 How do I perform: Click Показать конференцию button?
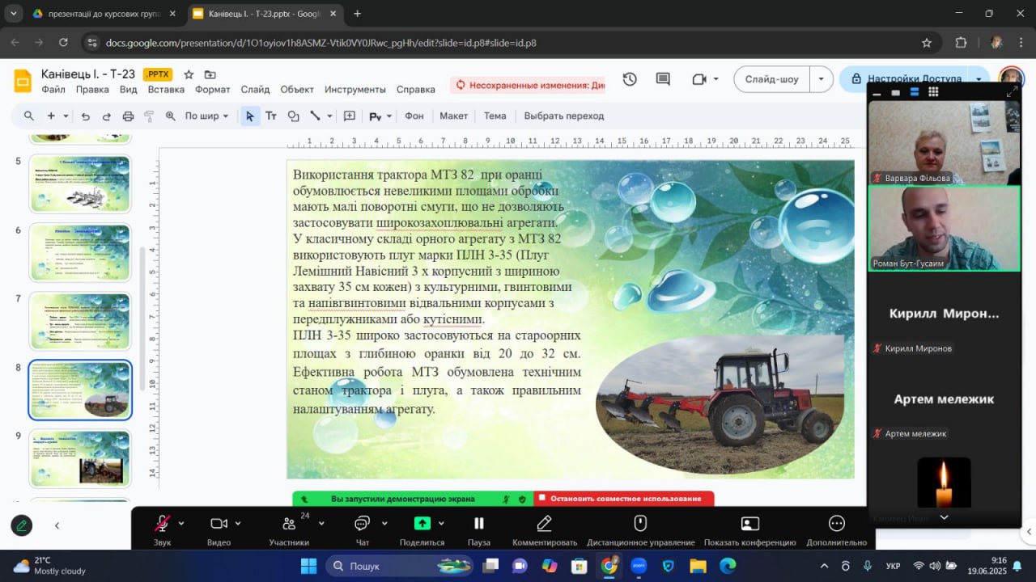[750, 529]
